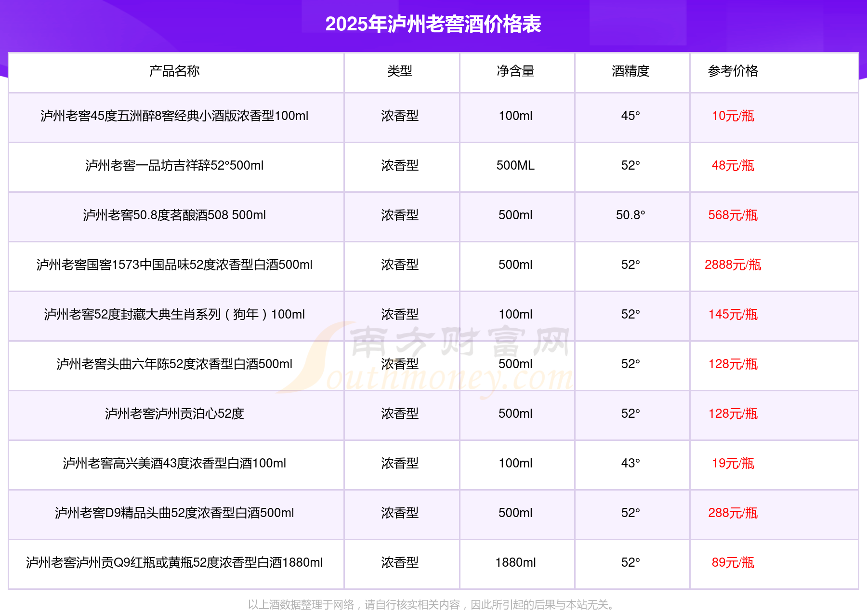Click the footer disclaimer "以上酒数据整理于网络…"

pos(431,604)
